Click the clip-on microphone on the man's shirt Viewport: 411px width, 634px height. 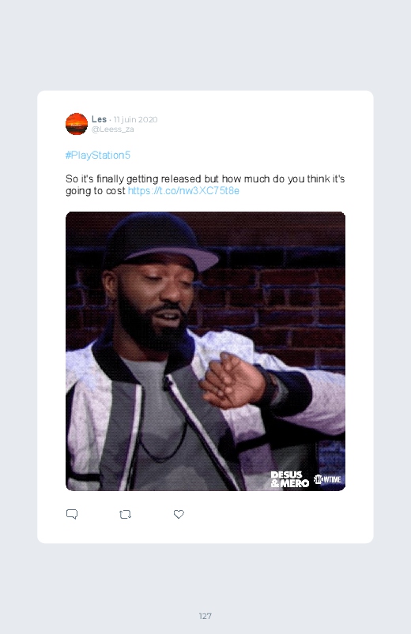coord(167,383)
